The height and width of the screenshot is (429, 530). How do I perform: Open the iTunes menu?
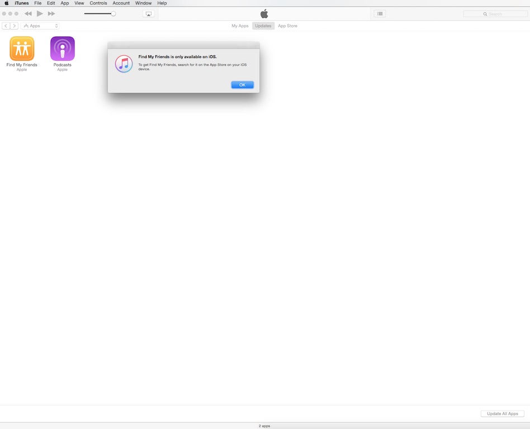[x=22, y=3]
